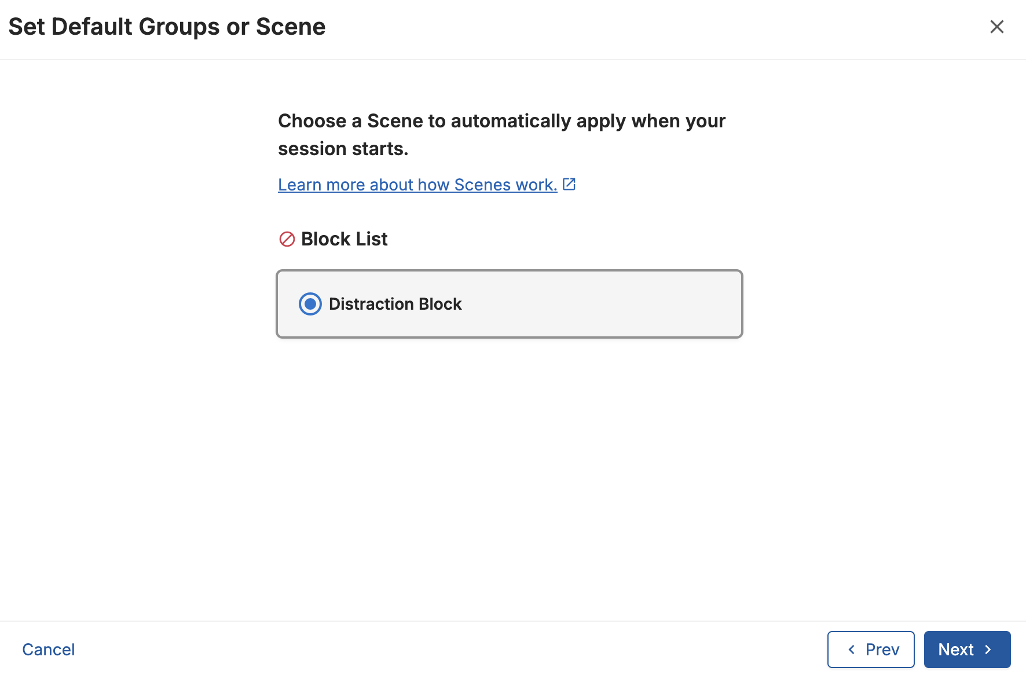Image resolution: width=1026 pixels, height=675 pixels.
Task: Click the external link icon beside Scenes link
Action: [569, 184]
